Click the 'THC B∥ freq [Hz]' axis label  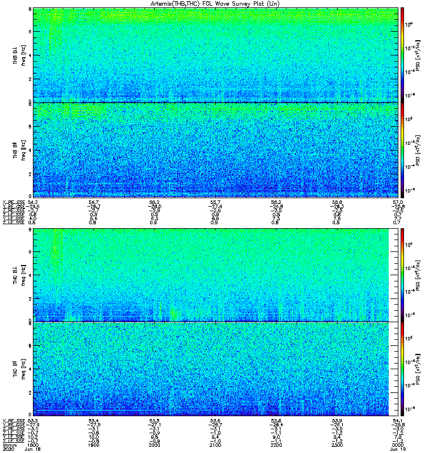[19, 369]
